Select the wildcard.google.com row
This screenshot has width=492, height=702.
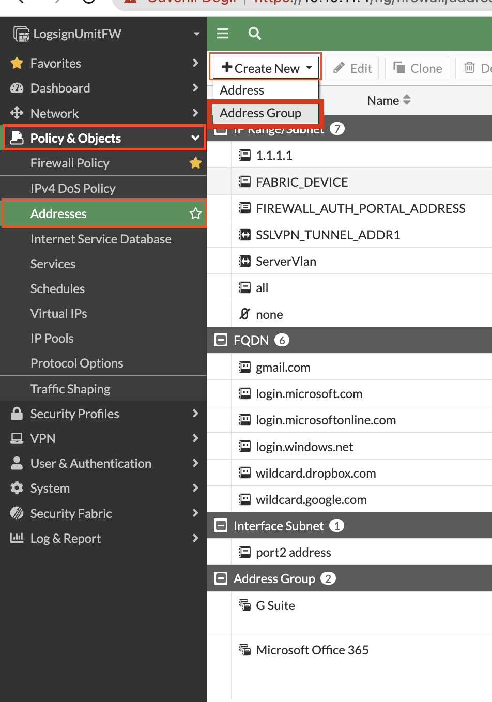(x=349, y=499)
